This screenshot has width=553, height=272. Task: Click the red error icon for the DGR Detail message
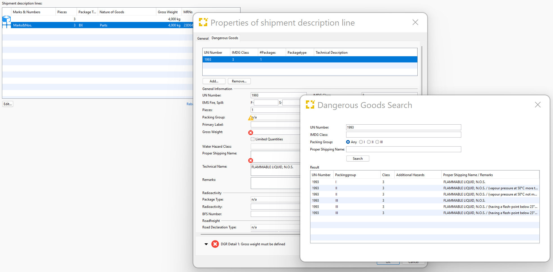tap(215, 244)
